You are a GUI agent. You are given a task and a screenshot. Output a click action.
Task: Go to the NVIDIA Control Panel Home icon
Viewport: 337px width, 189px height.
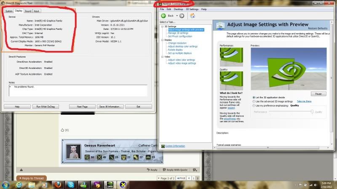[193, 16]
